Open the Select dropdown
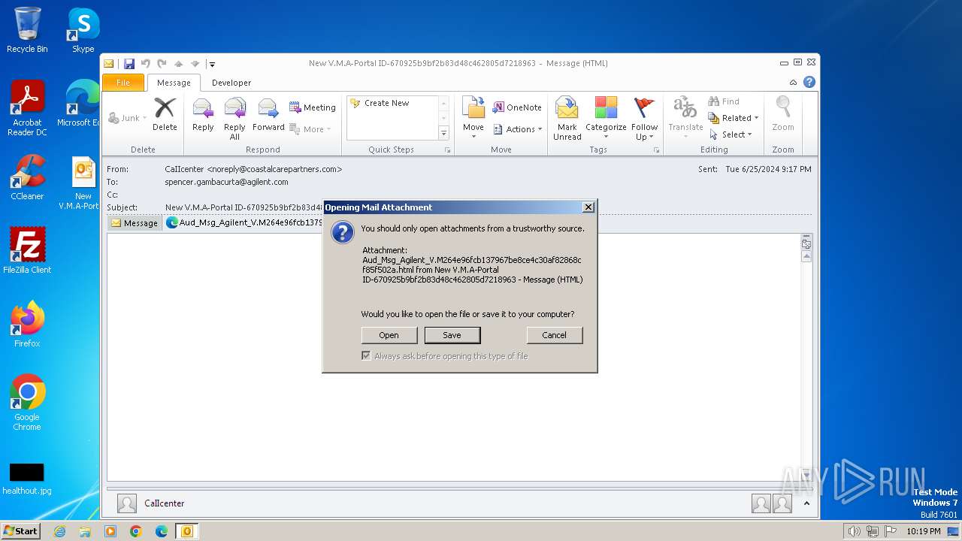Image resolution: width=962 pixels, height=541 pixels. point(731,134)
